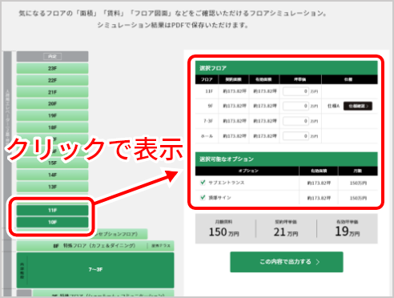Click the フロア column header

(x=207, y=79)
